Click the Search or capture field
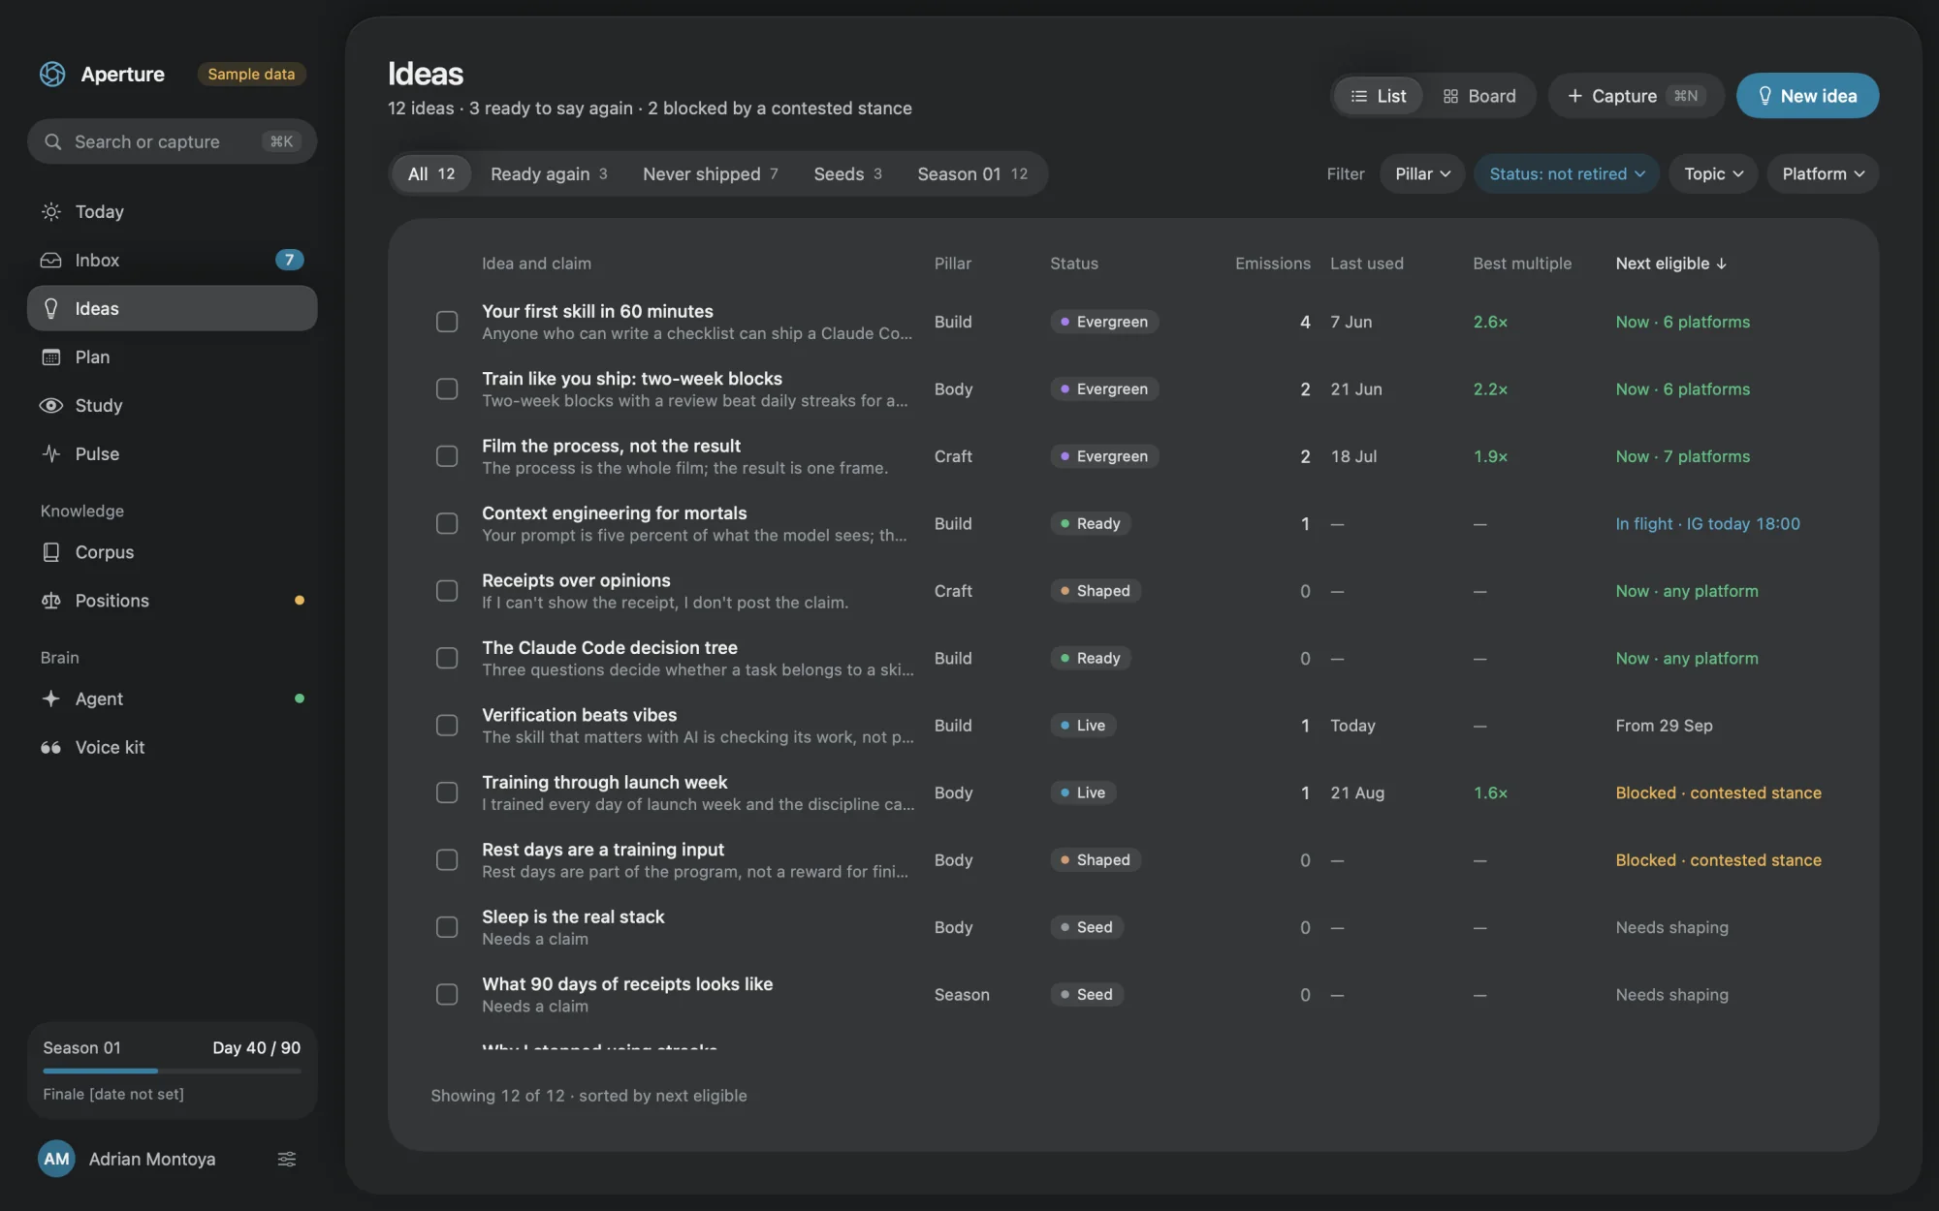 (172, 141)
